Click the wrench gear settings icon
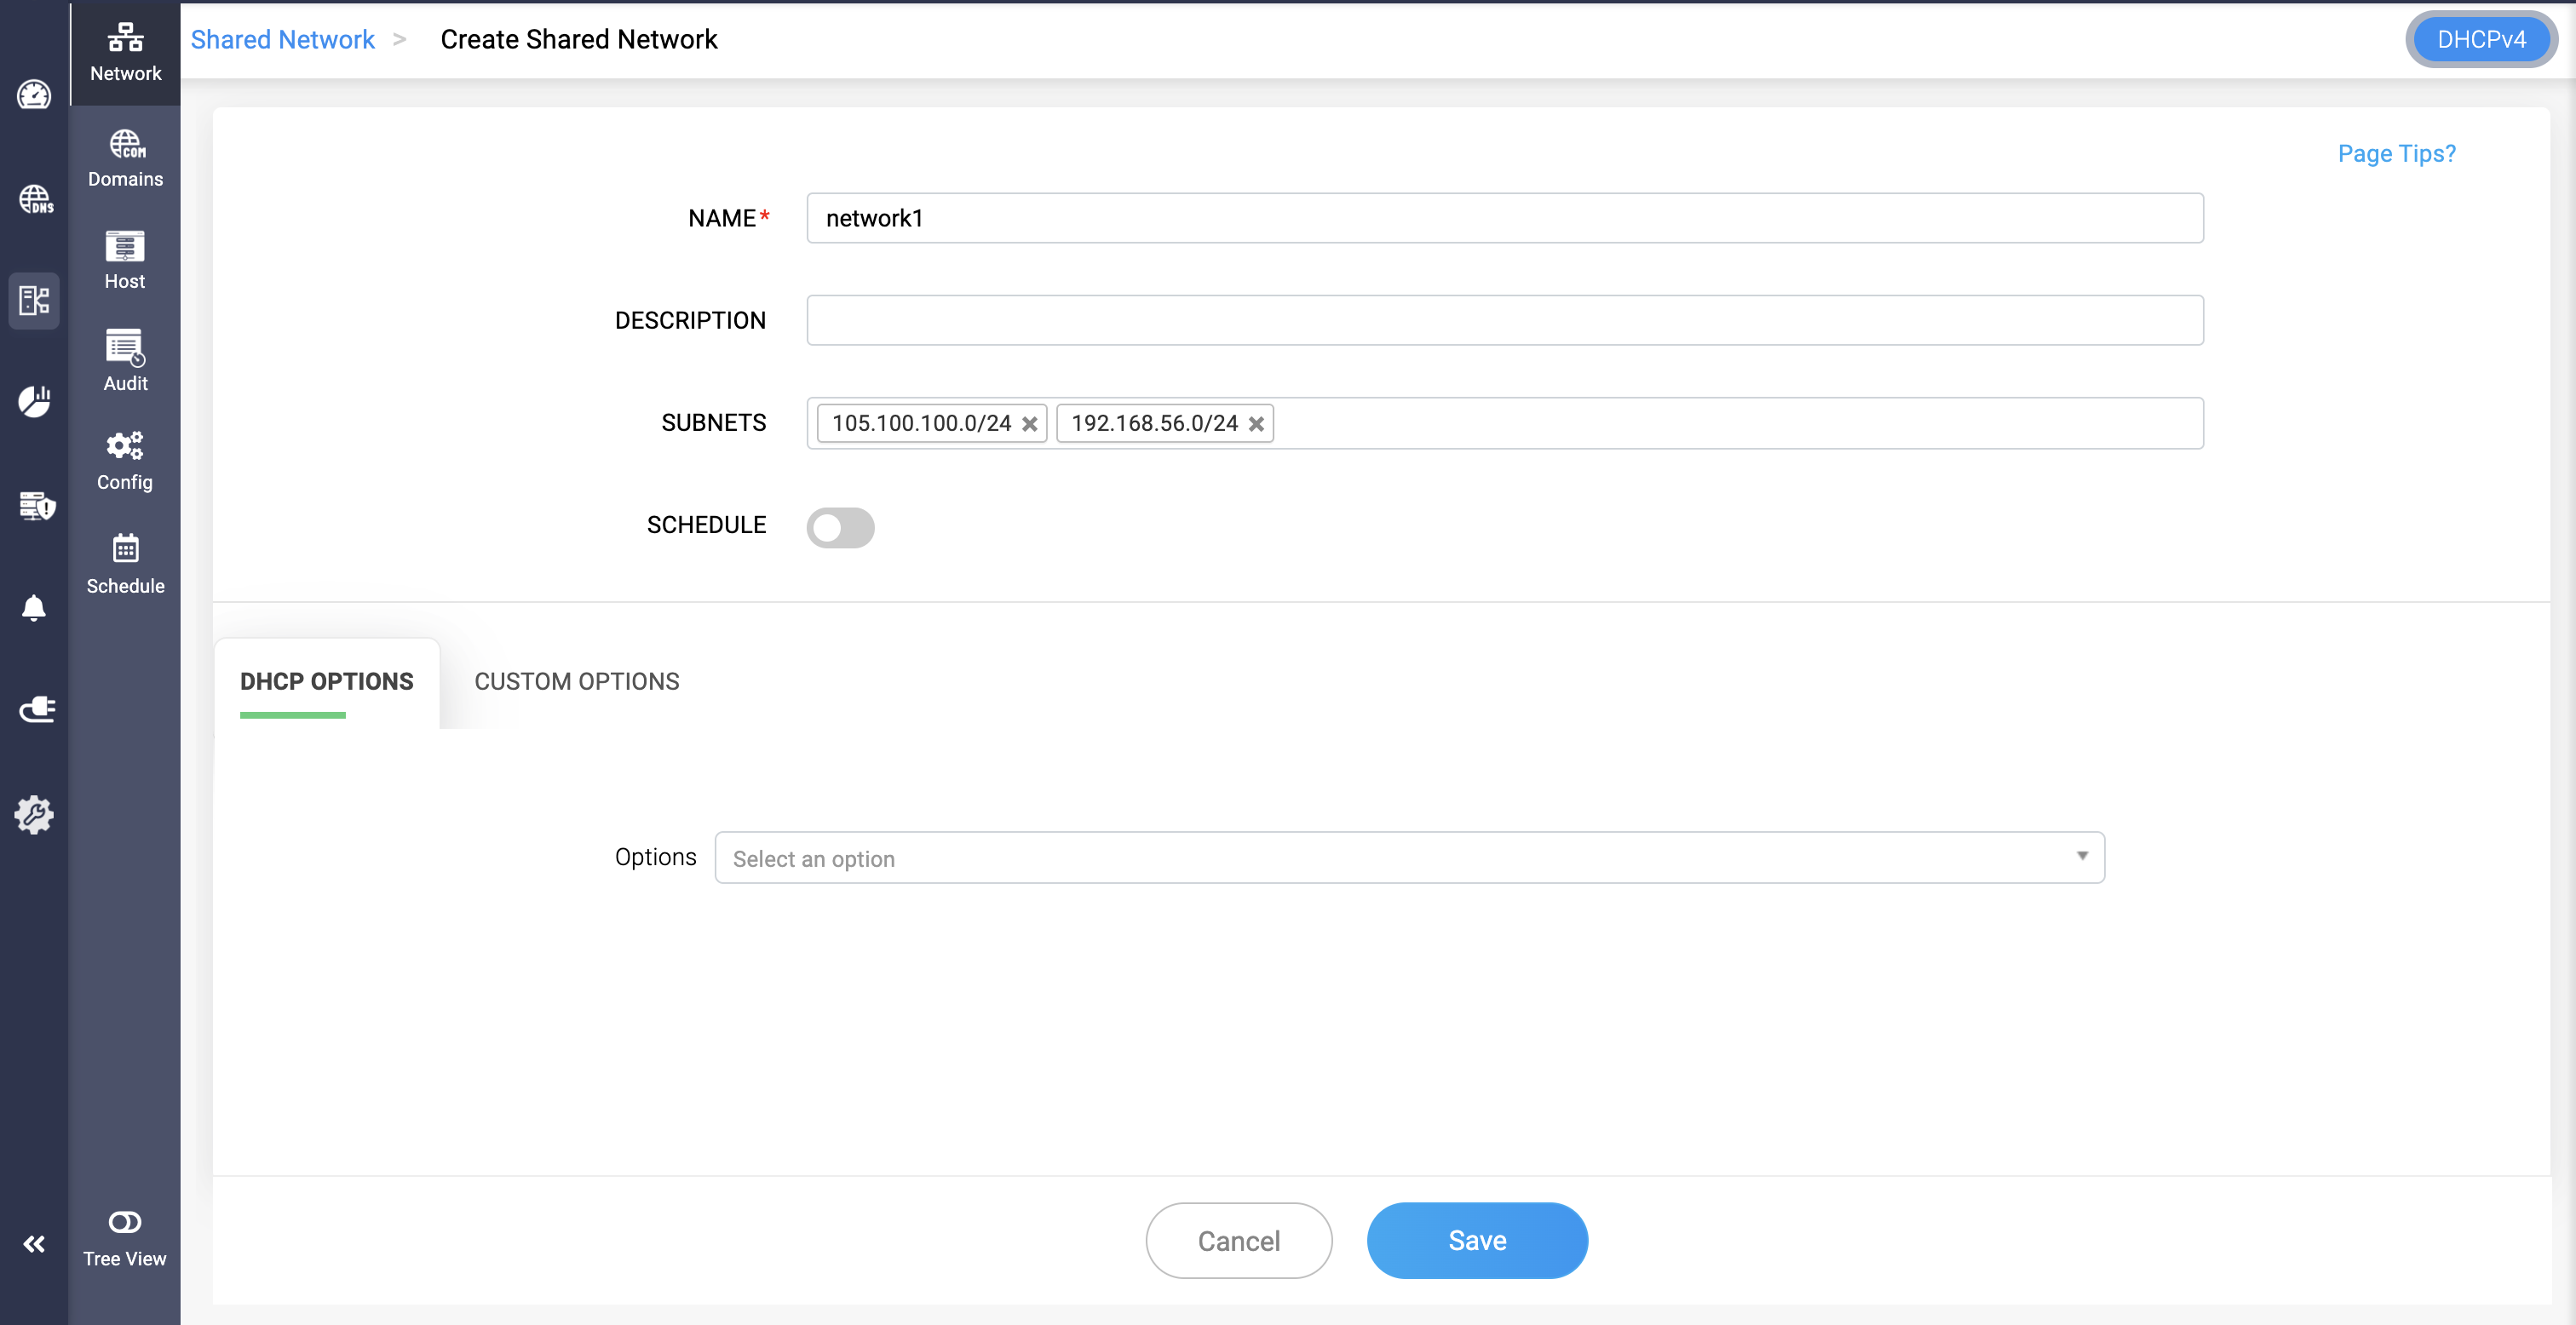Image resolution: width=2576 pixels, height=1325 pixels. point(34,815)
